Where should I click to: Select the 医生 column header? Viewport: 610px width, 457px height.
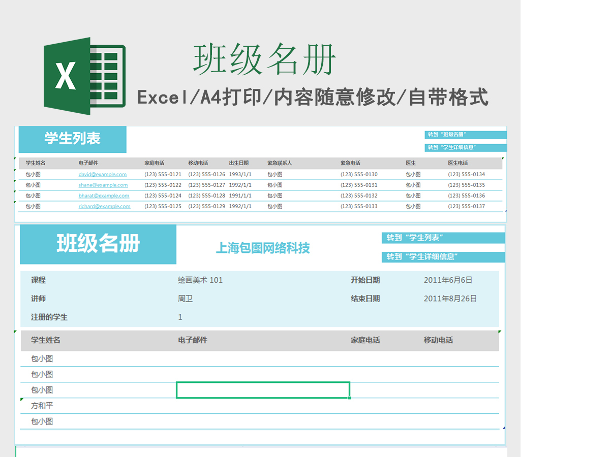411,163
